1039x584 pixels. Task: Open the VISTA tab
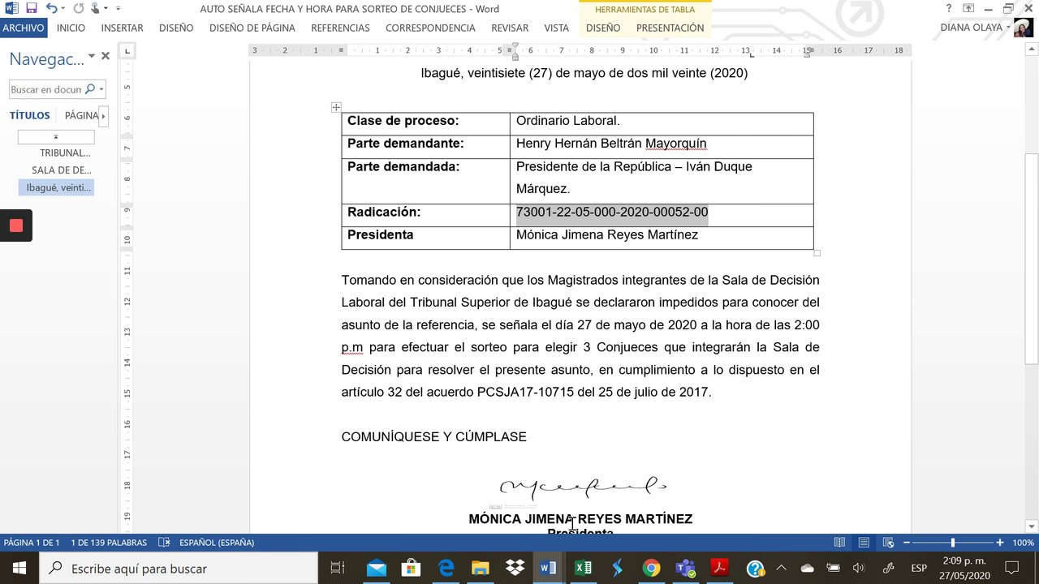pos(556,28)
